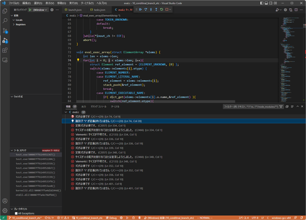Expand the Registers tree node

pyautogui.click(x=13, y=24)
